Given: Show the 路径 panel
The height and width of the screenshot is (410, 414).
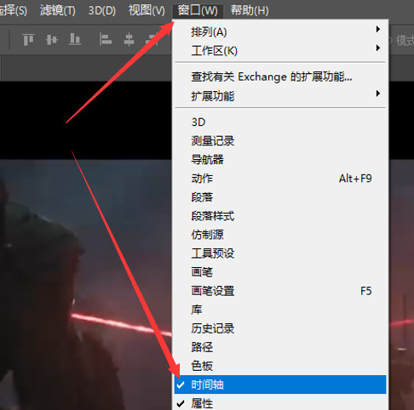Looking at the screenshot, I should (280, 347).
